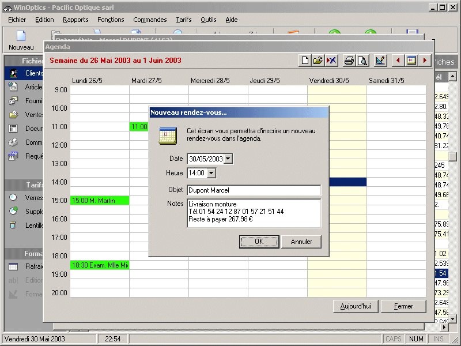Open print preview magnifier icon

tap(362, 61)
